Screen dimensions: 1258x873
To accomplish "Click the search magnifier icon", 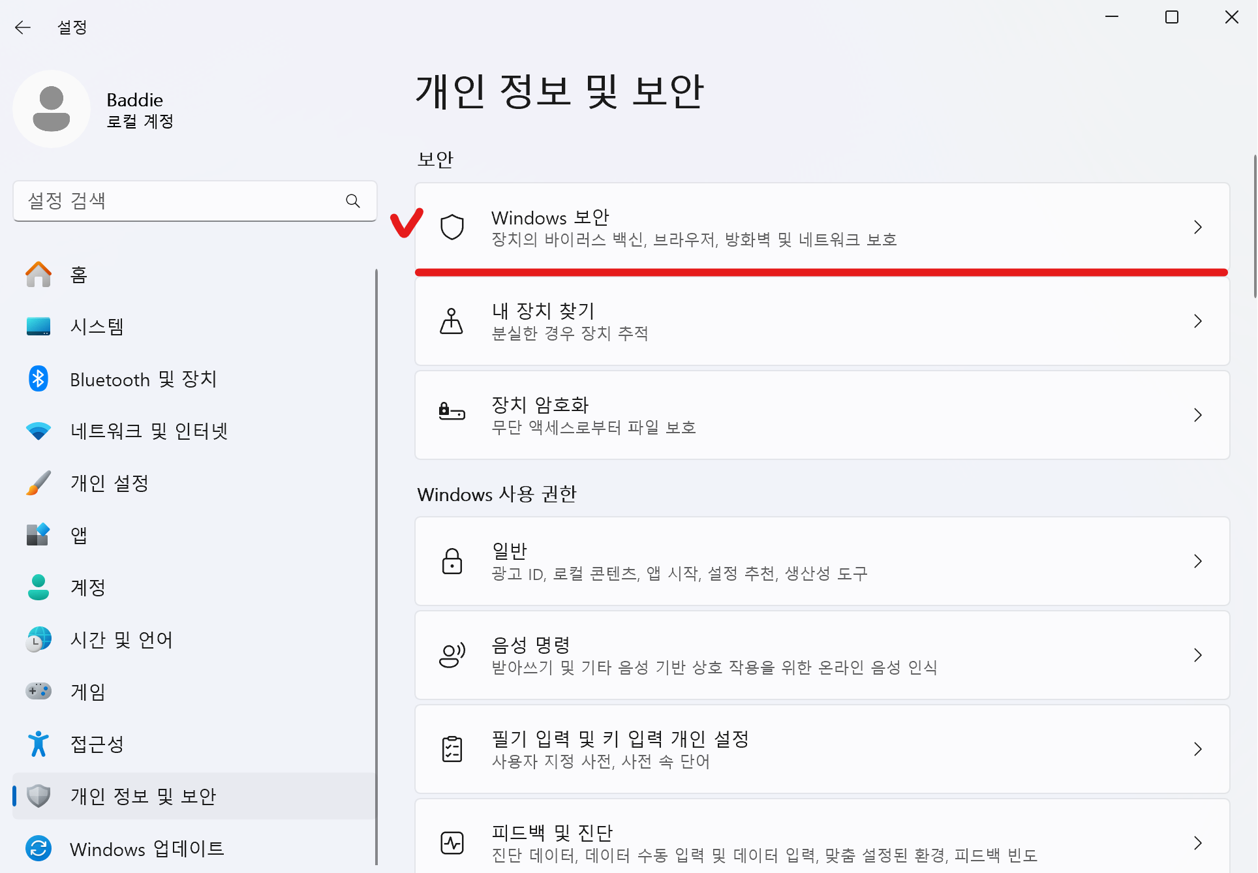I will tap(353, 201).
